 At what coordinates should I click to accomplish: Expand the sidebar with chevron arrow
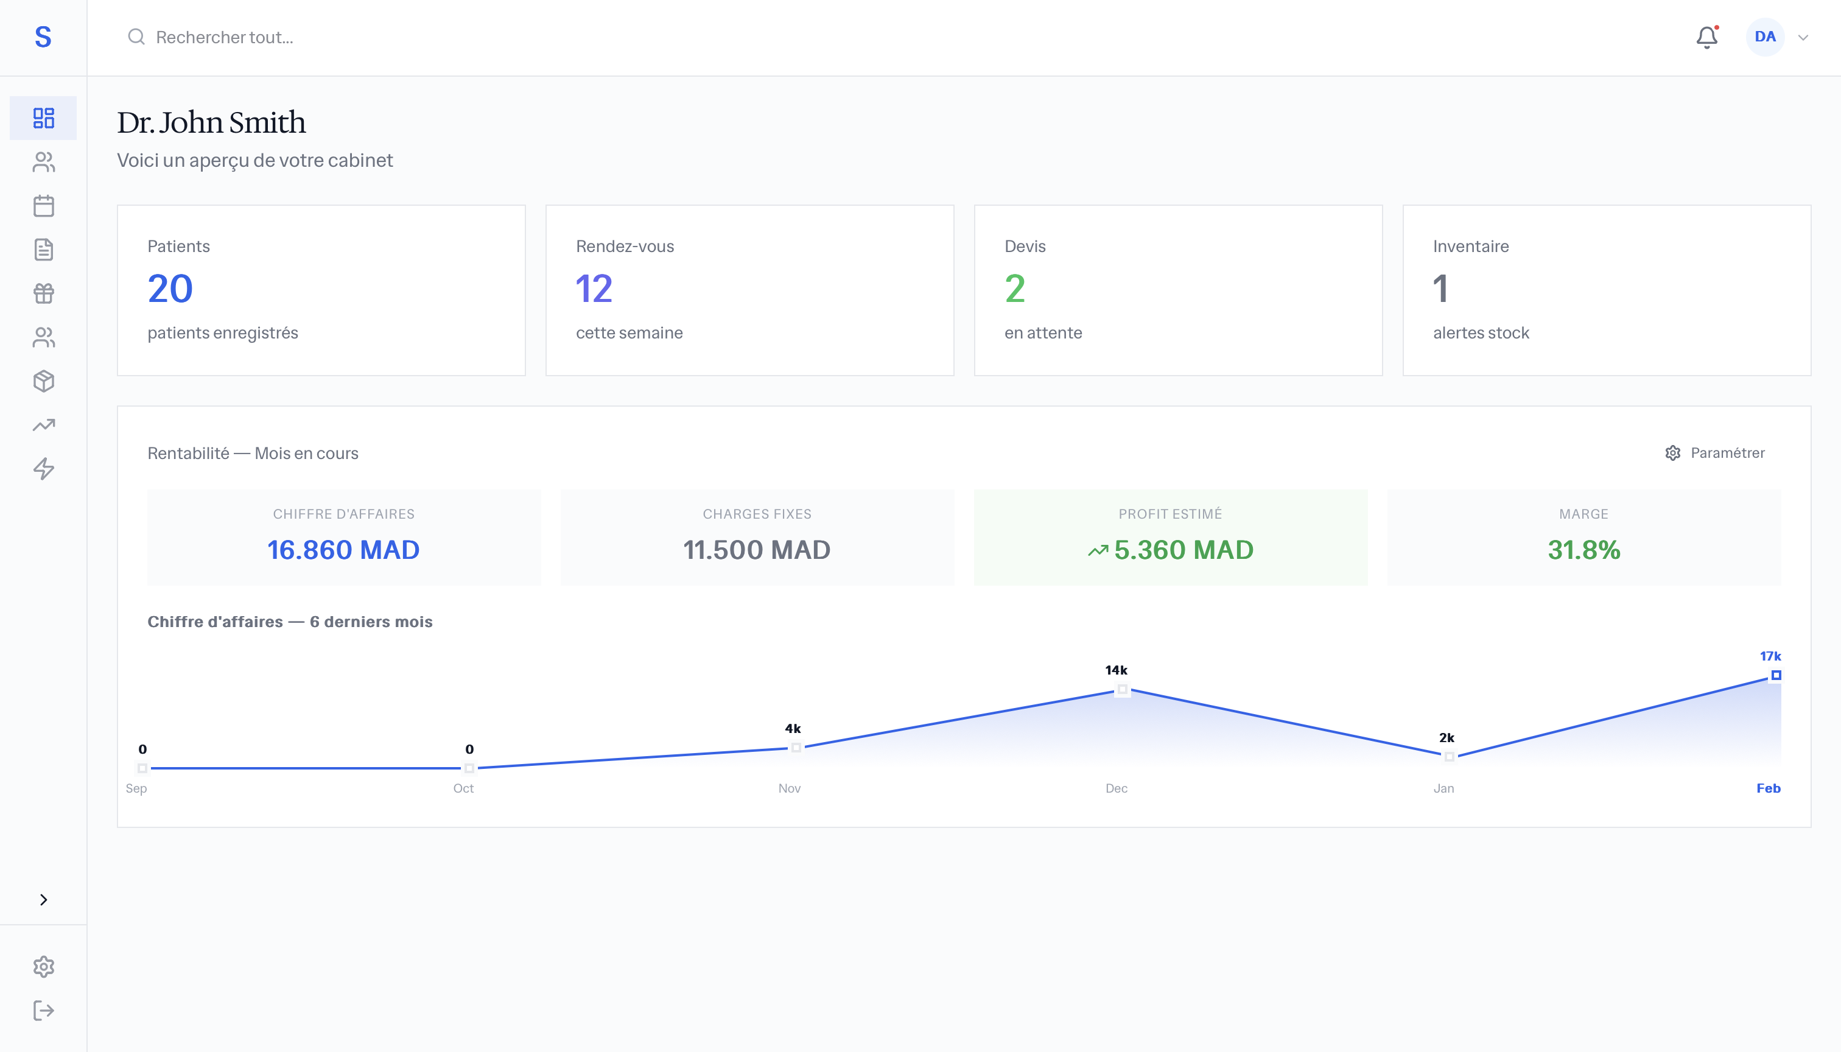pos(43,900)
